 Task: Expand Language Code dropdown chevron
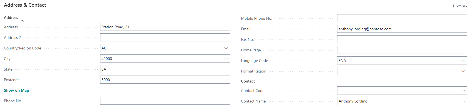(x=463, y=61)
